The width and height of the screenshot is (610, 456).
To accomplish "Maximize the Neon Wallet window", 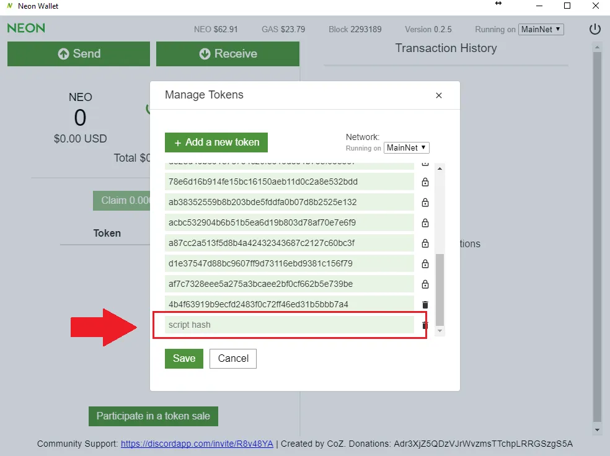I will [567, 6].
